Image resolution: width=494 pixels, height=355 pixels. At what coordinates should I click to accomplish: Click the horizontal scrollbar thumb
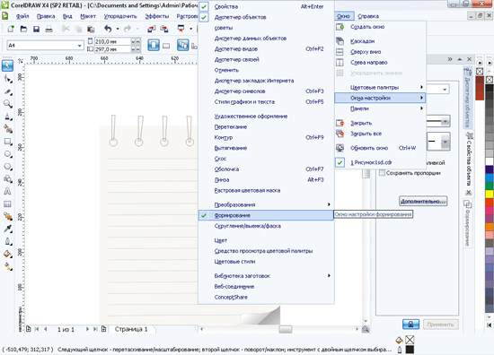286,329
